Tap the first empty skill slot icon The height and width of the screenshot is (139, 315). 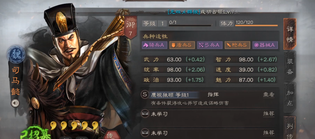pos(145,114)
